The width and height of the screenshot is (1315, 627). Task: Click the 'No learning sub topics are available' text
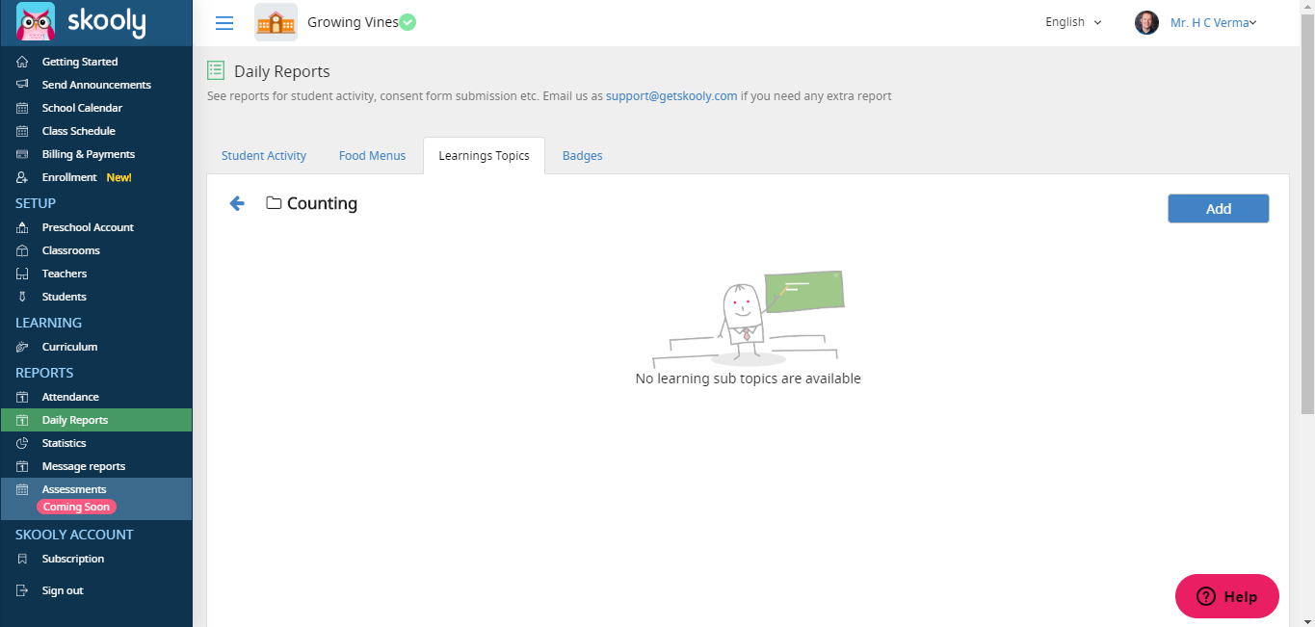[x=749, y=379]
